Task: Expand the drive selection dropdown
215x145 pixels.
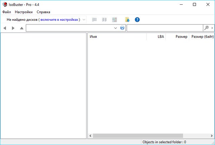Action: tap(84, 20)
